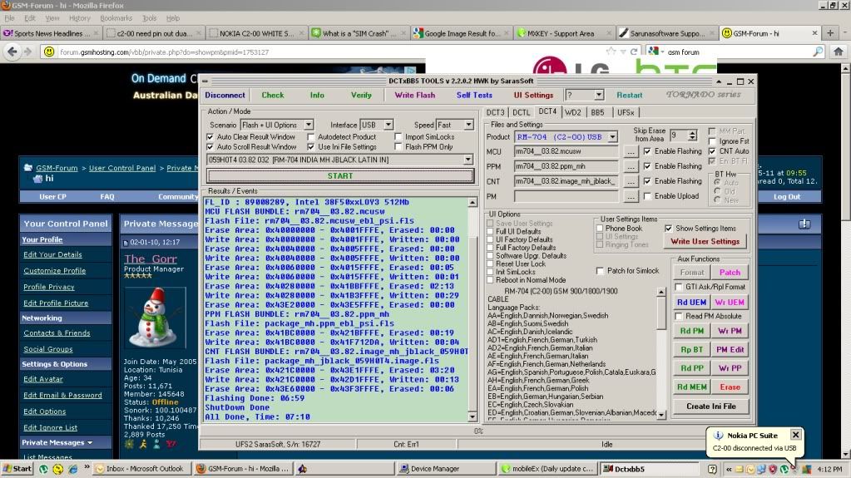Viewport: 851px width, 478px height.
Task: Switch to WD2 tab
Action: 572,112
